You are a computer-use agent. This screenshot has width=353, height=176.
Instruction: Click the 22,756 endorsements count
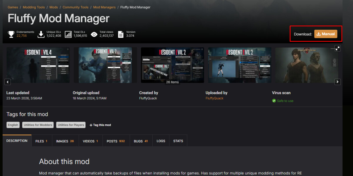click(x=22, y=36)
